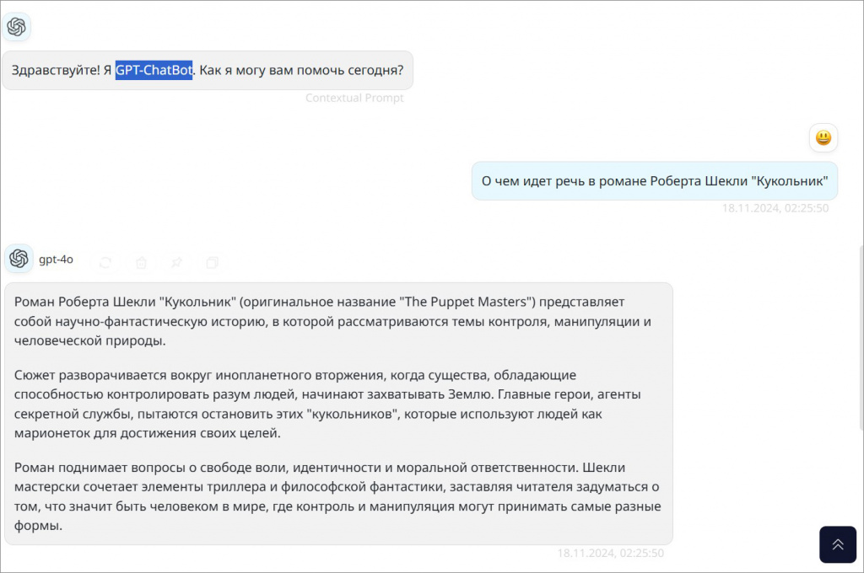Screen dimensions: 864x573
Task: Click the timestamp under the user message
Action: 775,208
